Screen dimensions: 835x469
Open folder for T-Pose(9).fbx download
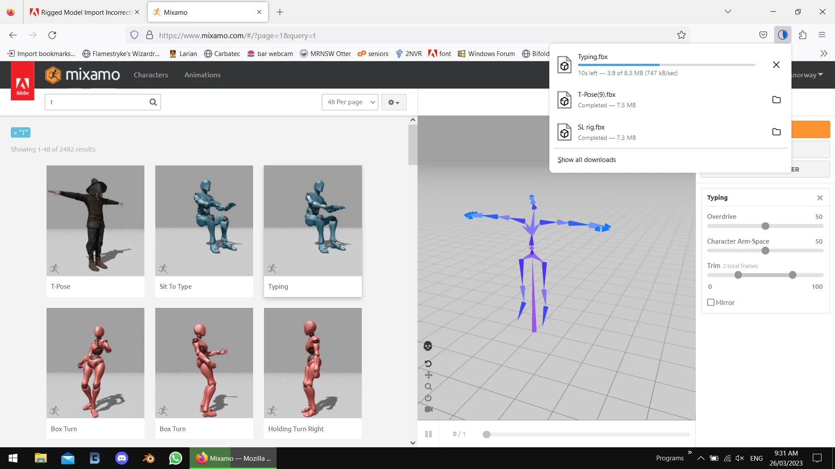tap(776, 100)
